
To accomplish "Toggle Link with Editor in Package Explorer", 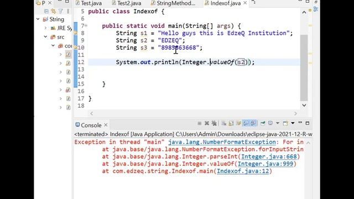I will [x=54, y=11].
